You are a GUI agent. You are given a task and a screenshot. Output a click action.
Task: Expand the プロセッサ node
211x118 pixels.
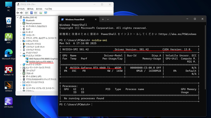21,73
